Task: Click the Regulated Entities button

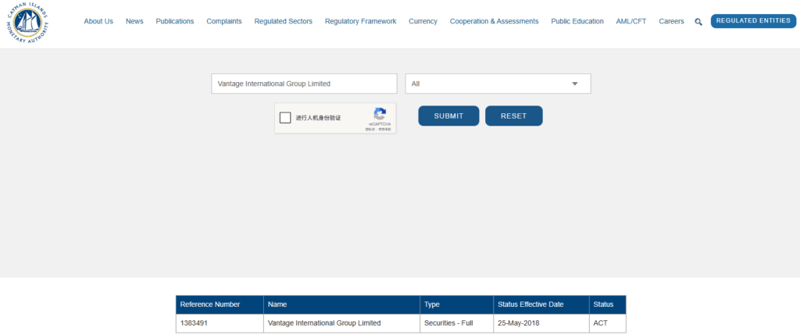Action: (x=753, y=21)
